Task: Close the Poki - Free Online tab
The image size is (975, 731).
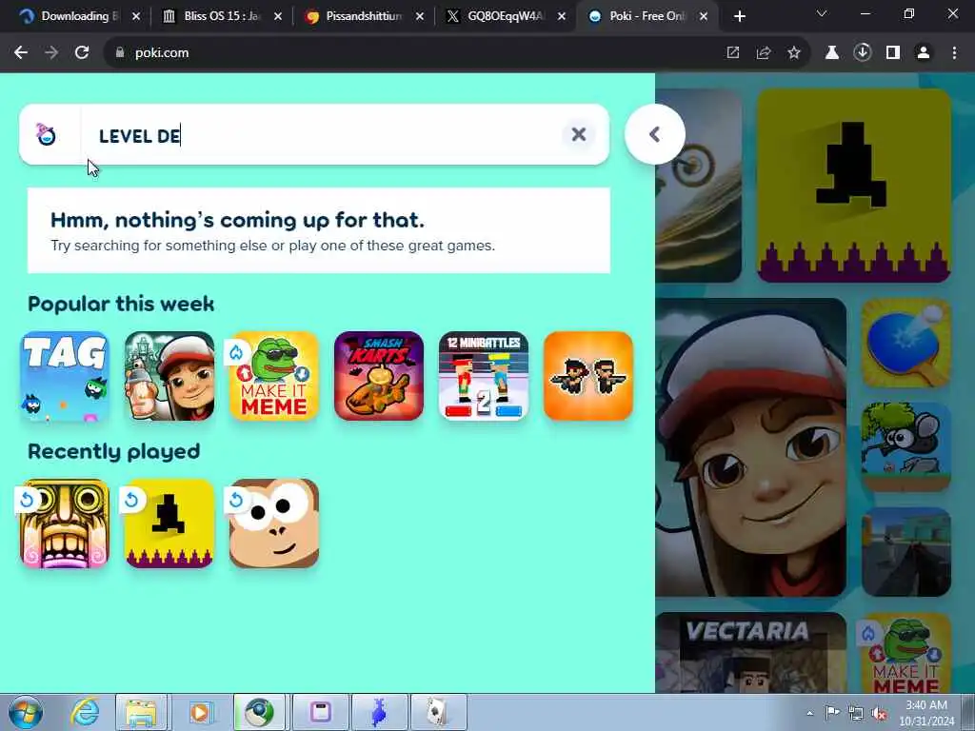Action: (704, 17)
